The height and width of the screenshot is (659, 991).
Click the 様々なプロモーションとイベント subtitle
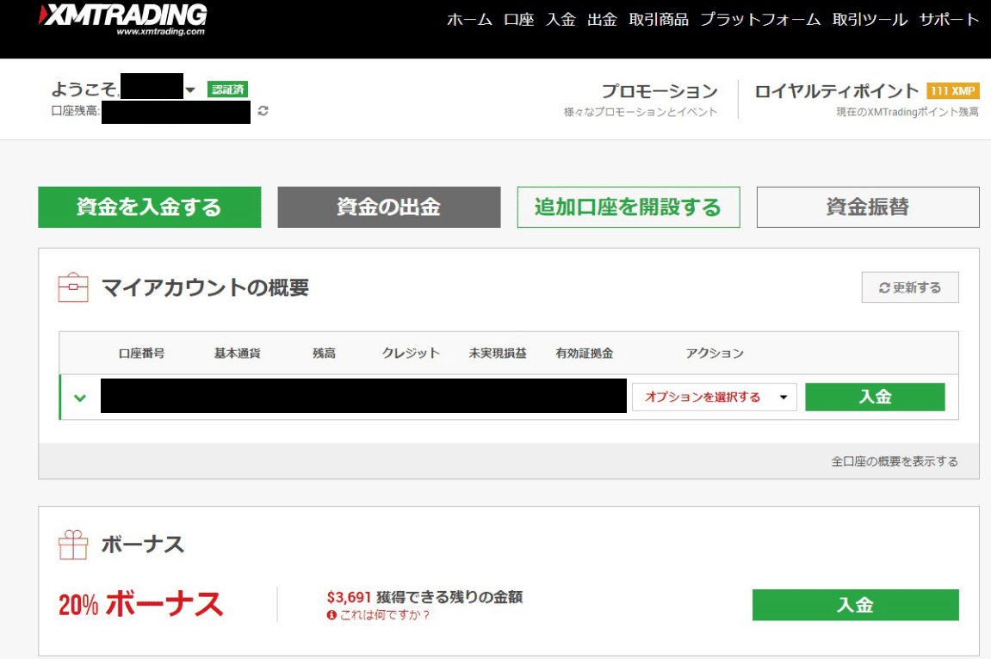pyautogui.click(x=641, y=112)
